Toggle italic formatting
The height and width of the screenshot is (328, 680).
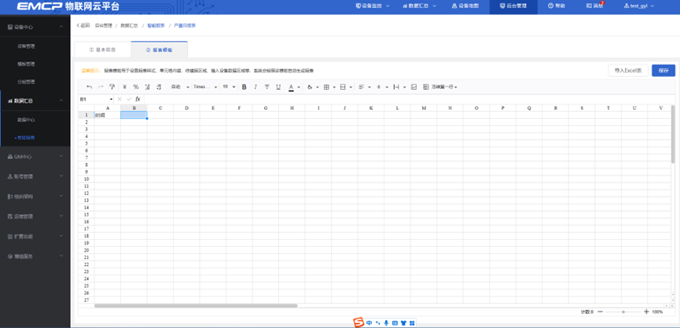tap(255, 87)
